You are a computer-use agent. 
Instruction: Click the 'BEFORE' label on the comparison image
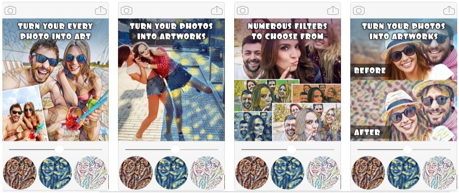coord(370,70)
